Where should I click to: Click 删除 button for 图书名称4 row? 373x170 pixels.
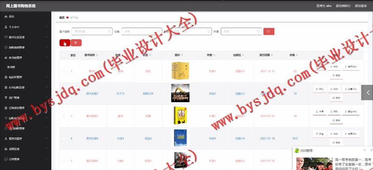[336, 143]
